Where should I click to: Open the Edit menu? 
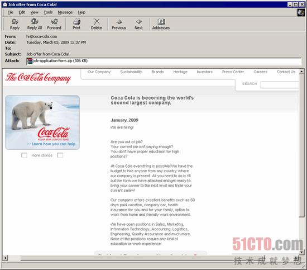22,12
